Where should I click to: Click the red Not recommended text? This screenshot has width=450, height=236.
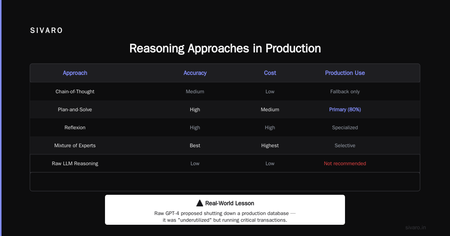(345, 163)
